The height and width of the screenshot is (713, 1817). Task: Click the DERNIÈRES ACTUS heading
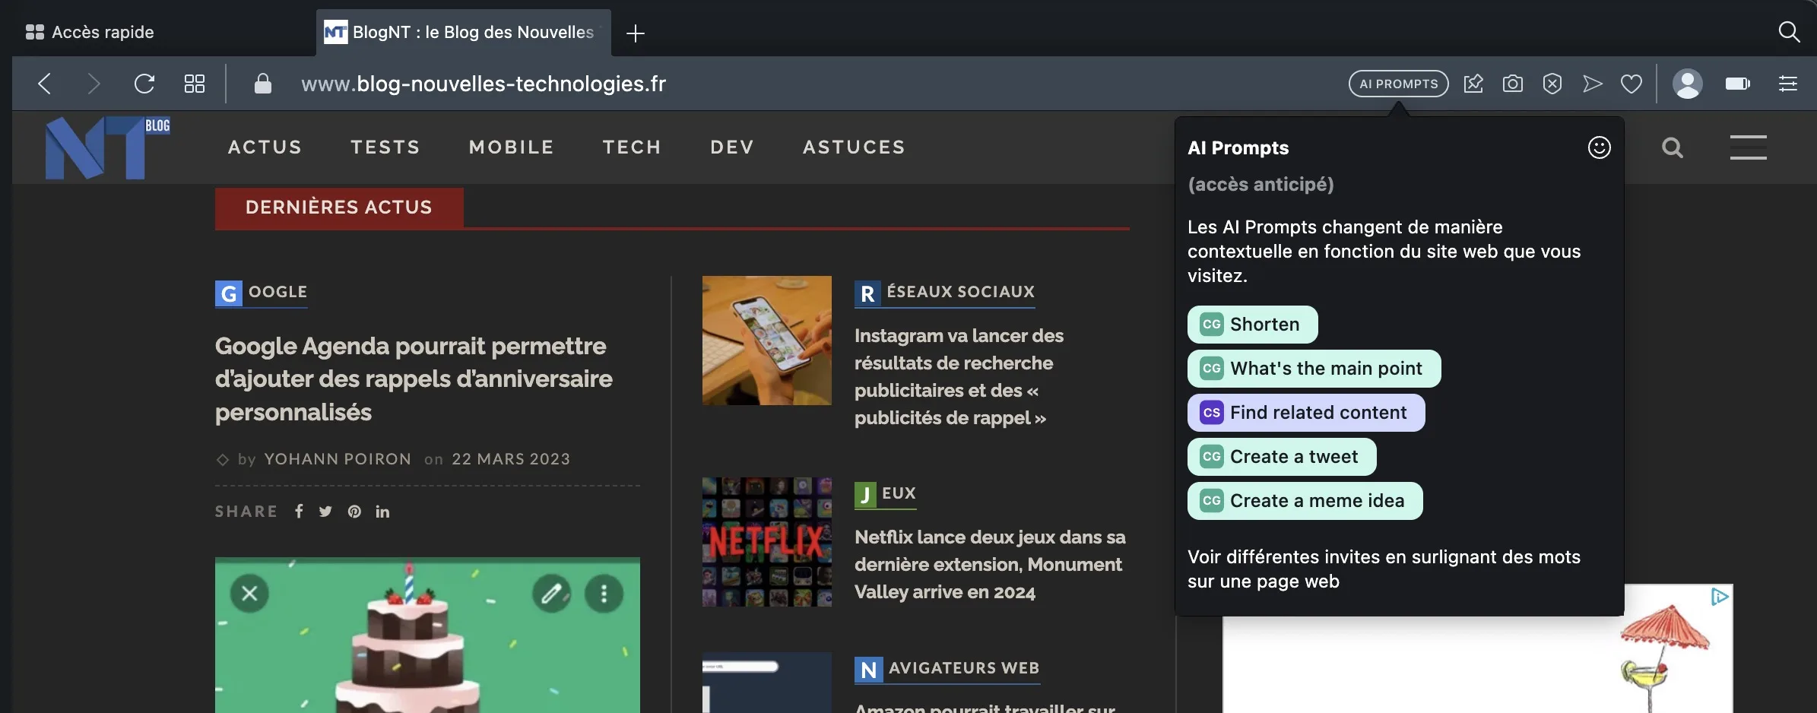point(339,208)
